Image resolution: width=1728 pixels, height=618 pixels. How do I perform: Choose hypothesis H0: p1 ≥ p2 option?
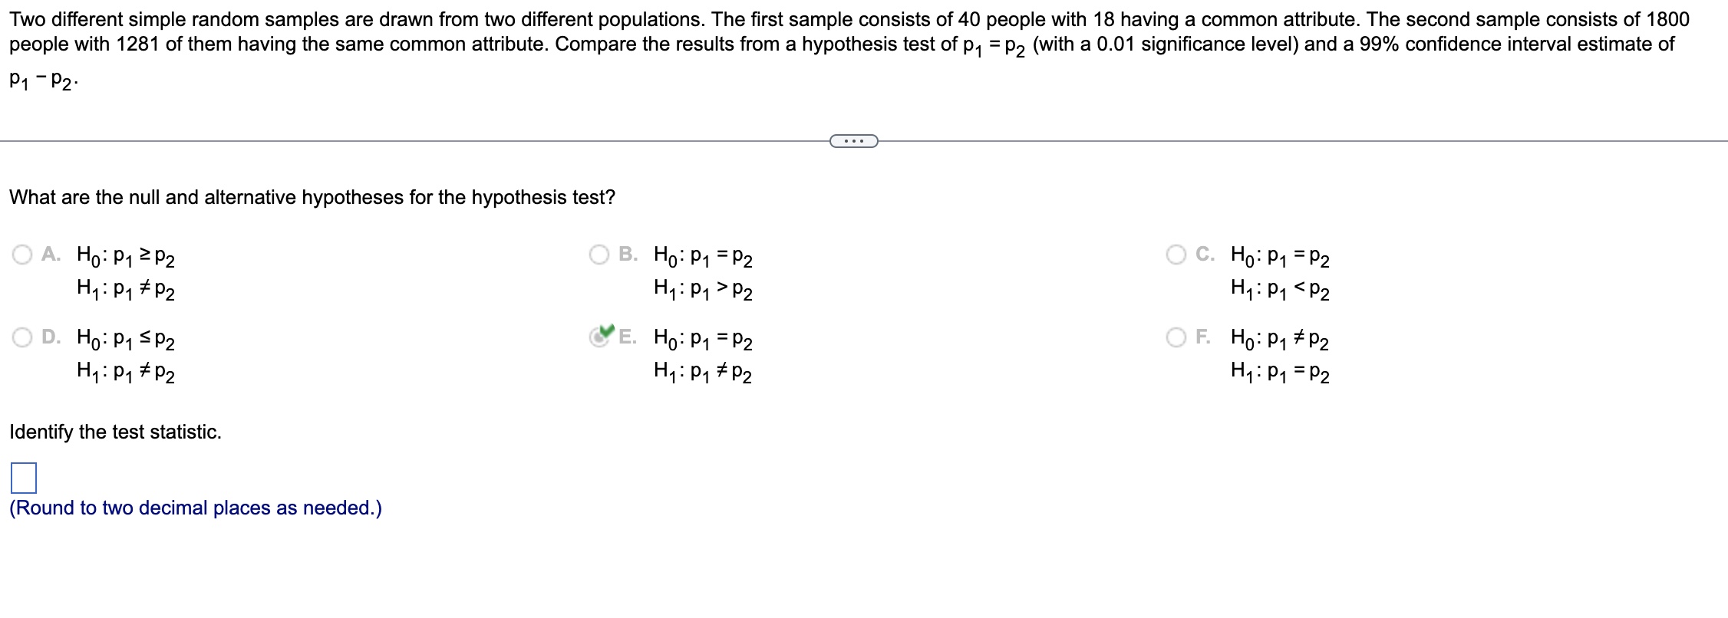click(x=124, y=258)
